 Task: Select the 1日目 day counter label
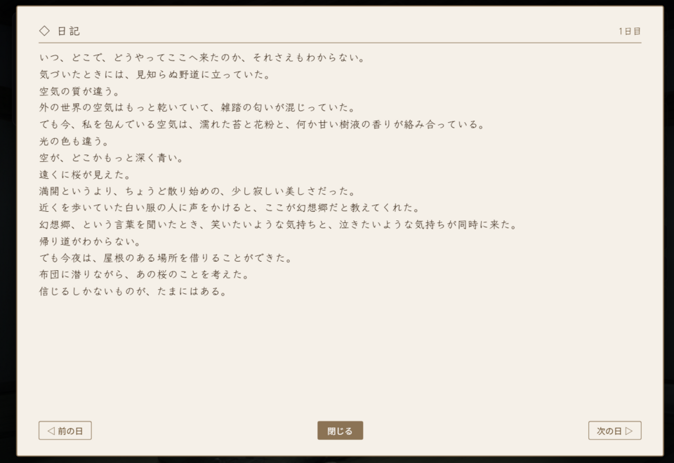coord(630,32)
